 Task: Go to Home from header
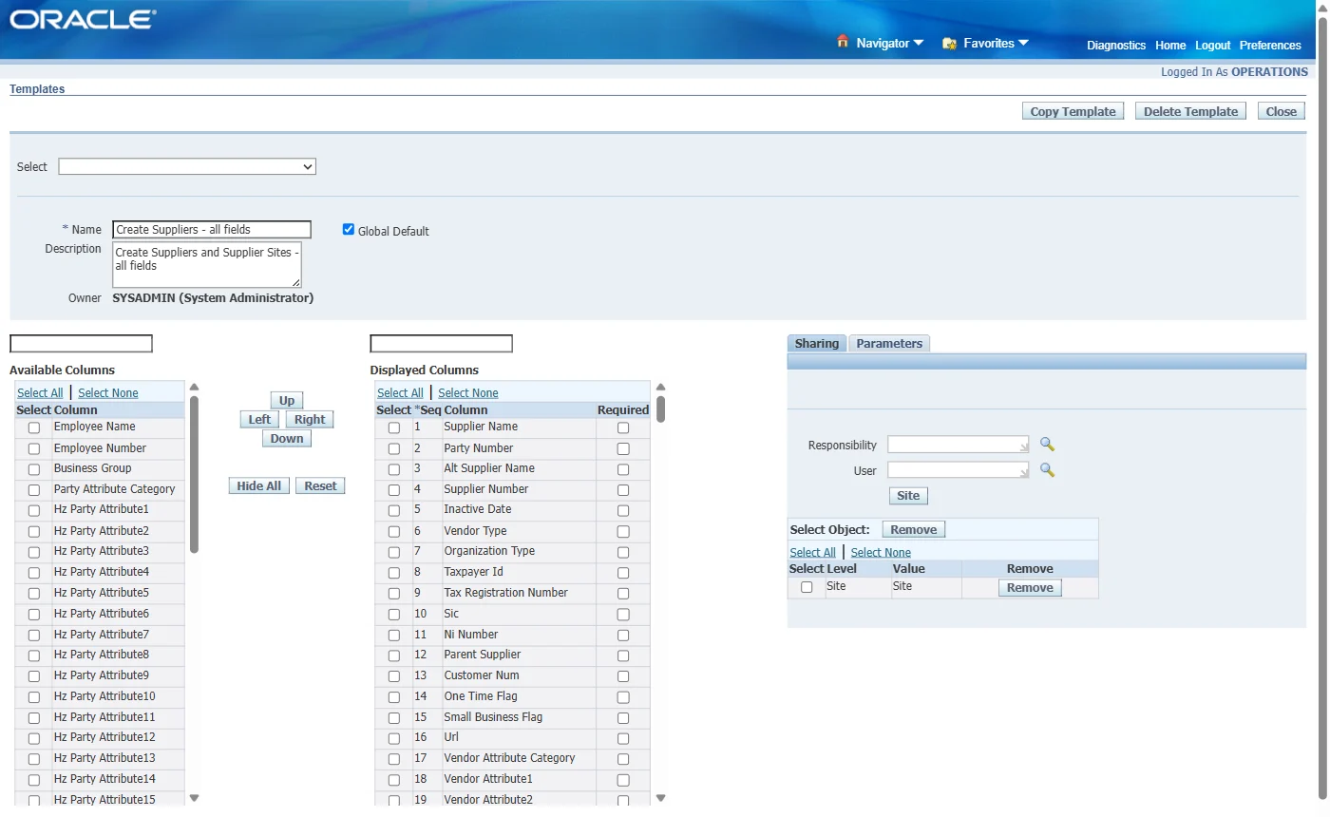pyautogui.click(x=1170, y=46)
